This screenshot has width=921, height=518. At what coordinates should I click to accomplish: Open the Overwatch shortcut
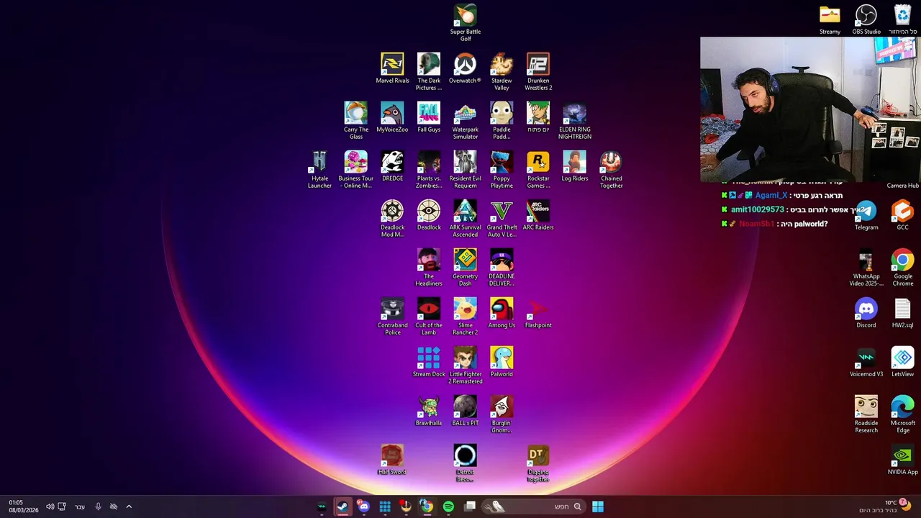coord(465,68)
